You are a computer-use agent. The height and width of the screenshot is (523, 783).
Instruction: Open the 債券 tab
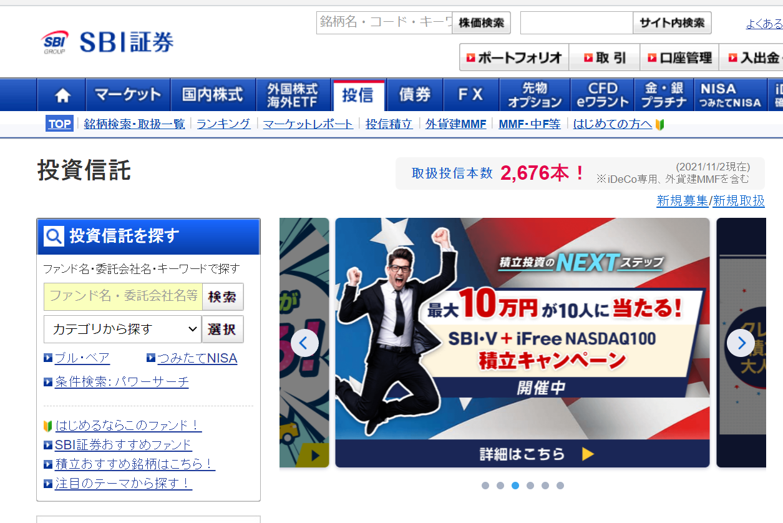coord(415,95)
